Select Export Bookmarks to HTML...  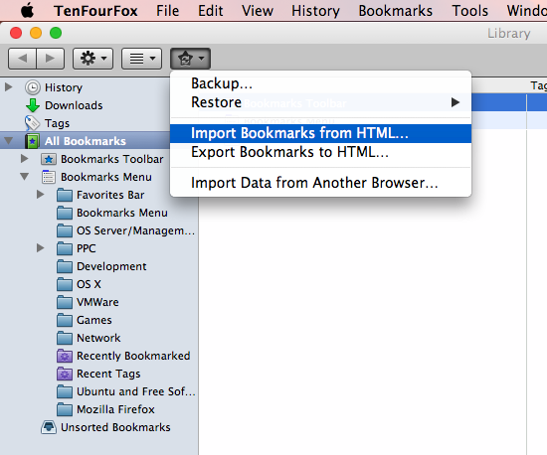[320, 152]
